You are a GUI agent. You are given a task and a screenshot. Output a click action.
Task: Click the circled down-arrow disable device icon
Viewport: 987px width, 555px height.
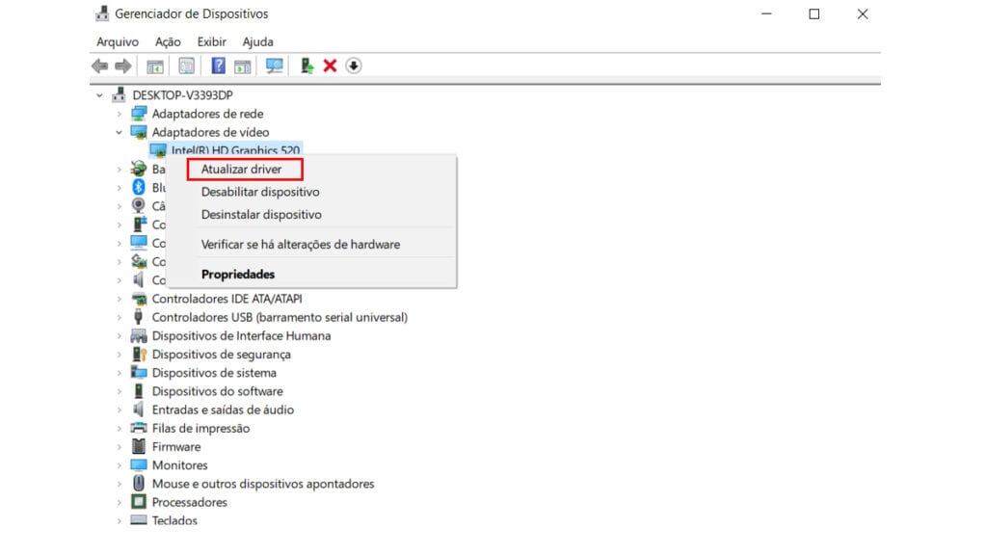(354, 66)
